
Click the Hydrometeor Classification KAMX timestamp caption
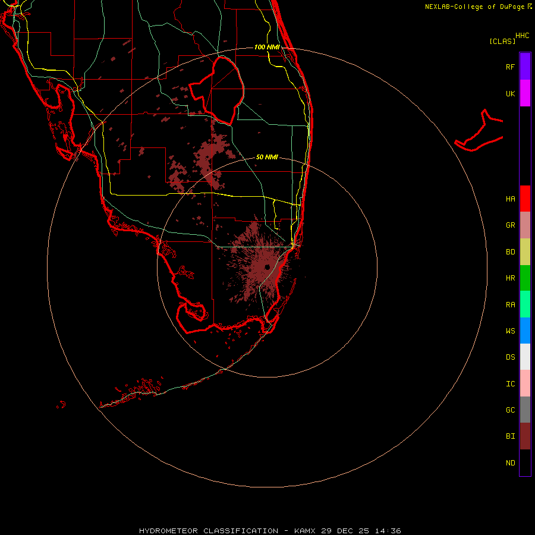270,531
